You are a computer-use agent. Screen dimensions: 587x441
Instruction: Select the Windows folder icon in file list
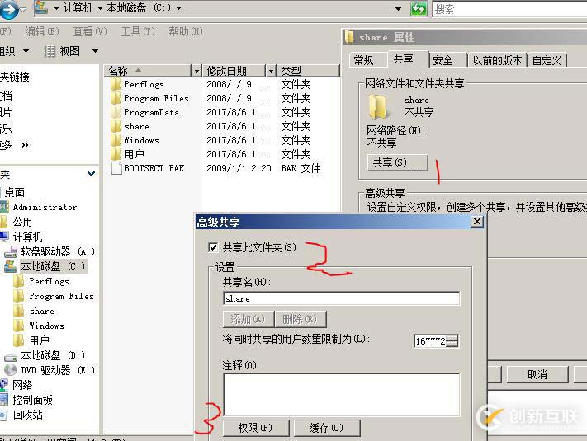[x=116, y=140]
